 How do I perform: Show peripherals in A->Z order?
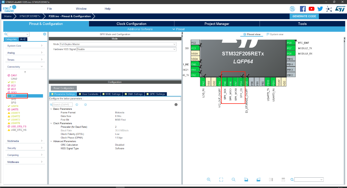pos(23,39)
